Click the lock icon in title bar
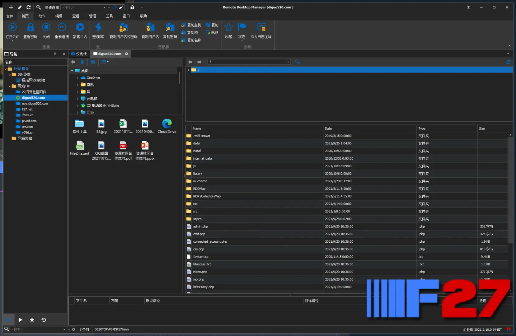516x336 pixels. (132, 7)
